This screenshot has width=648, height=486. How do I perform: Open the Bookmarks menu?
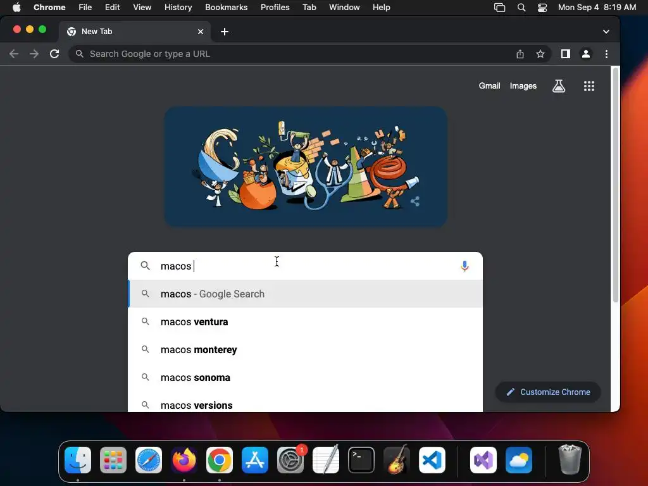tap(227, 8)
